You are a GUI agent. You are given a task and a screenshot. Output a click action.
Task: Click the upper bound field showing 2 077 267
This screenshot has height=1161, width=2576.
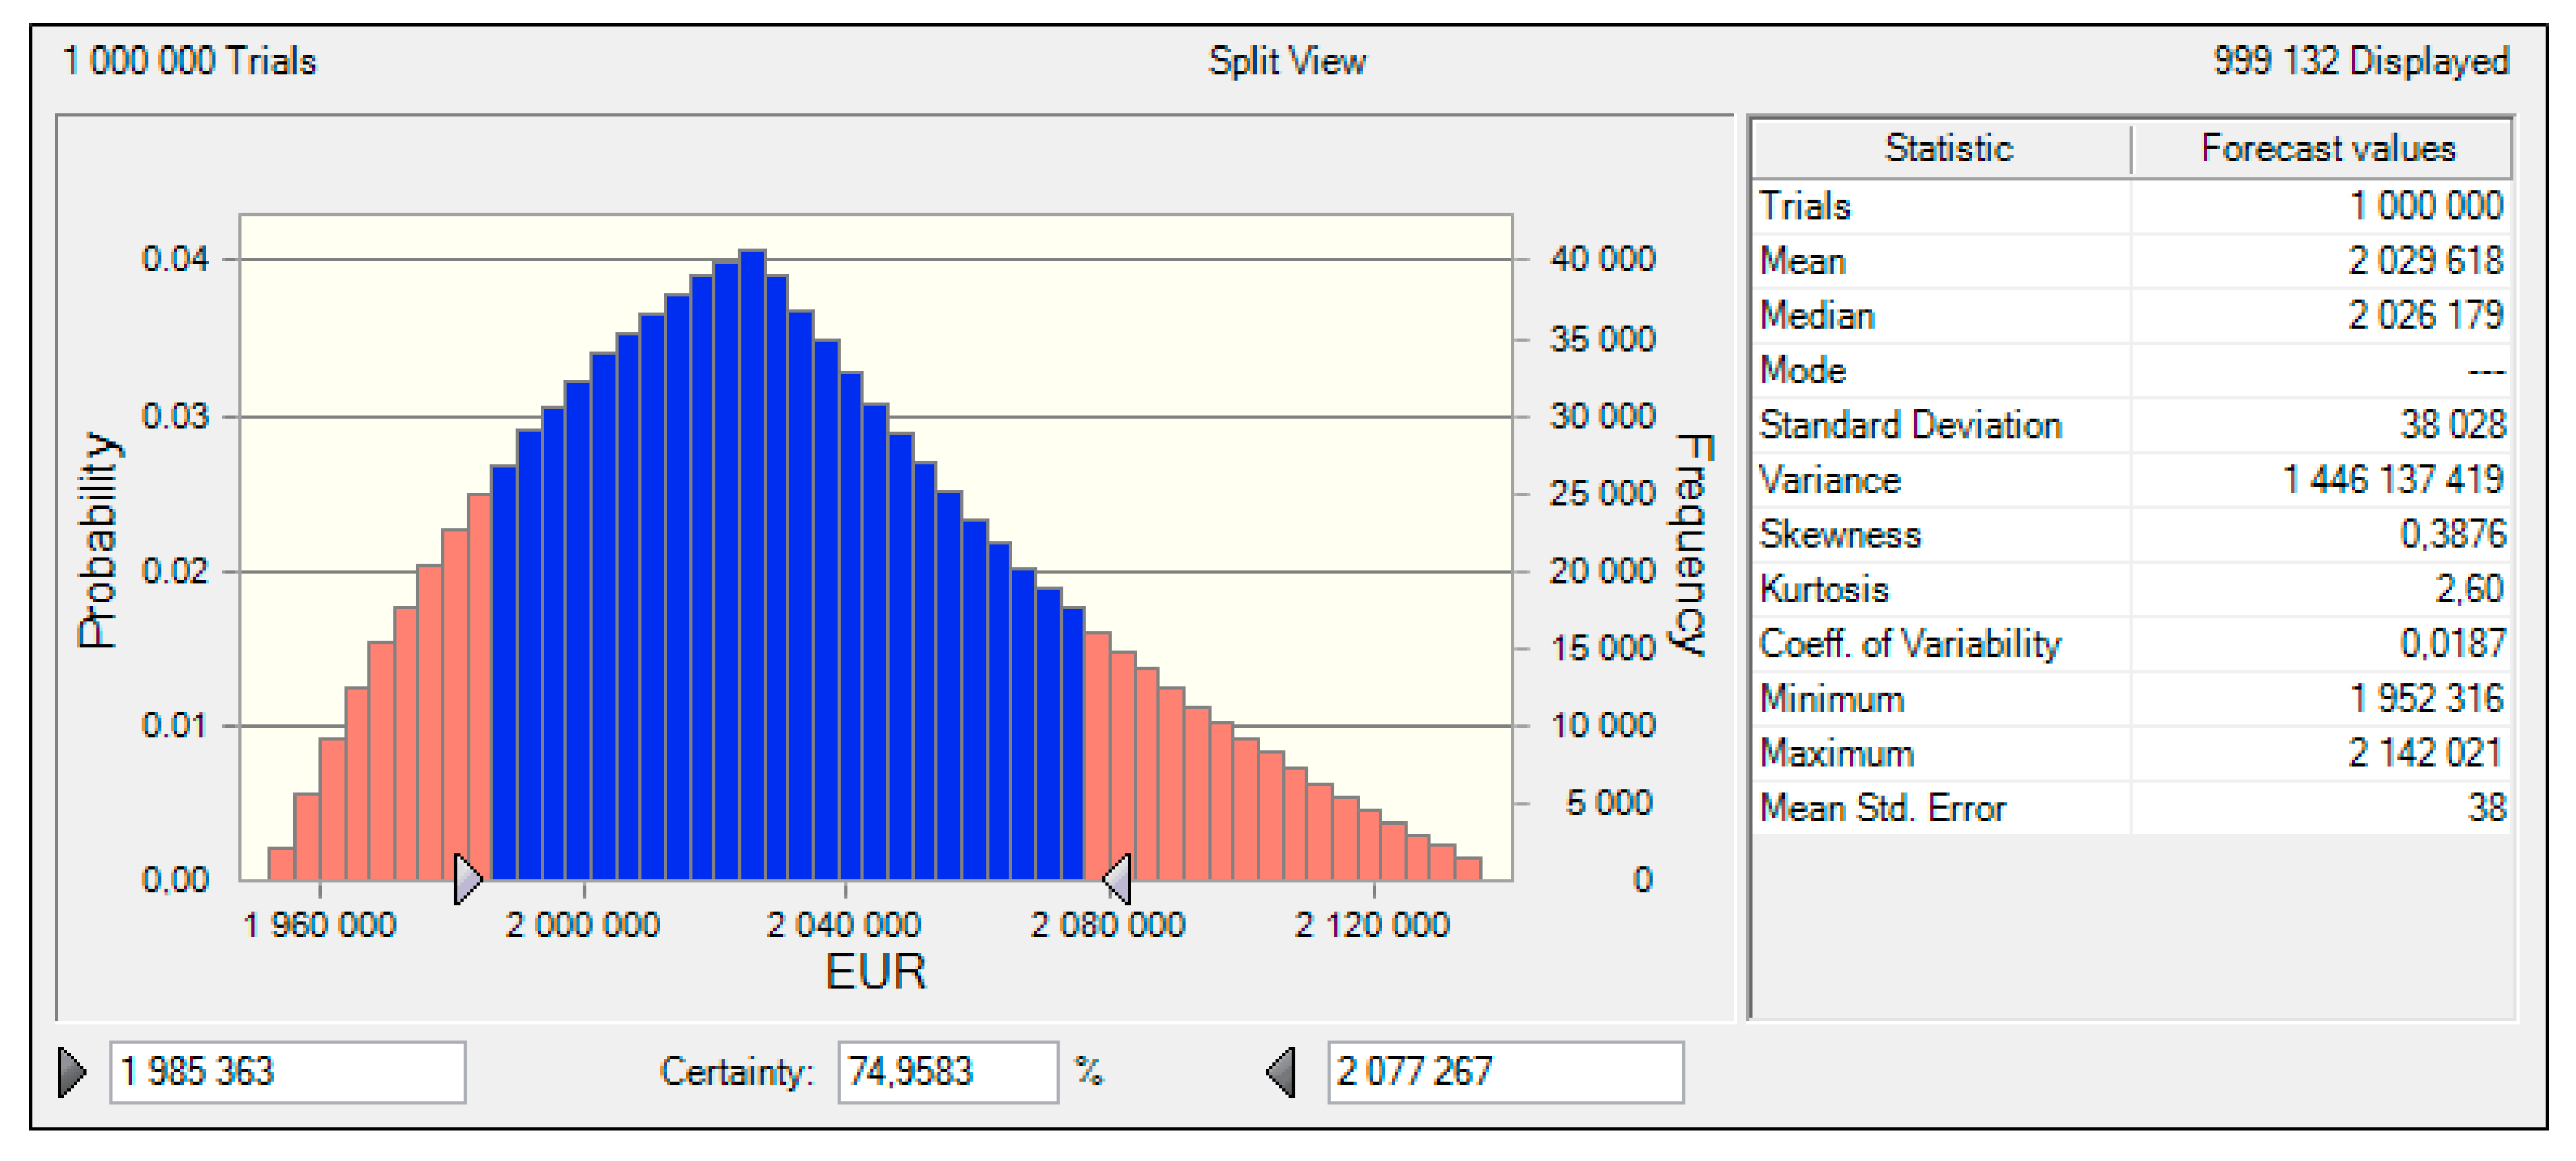[1504, 1072]
